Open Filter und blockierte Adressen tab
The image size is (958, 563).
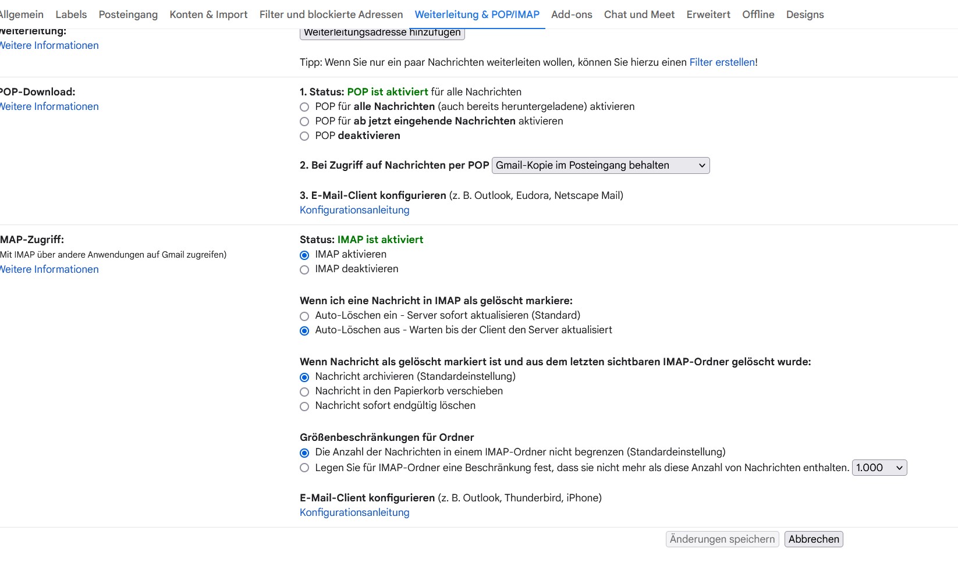pyautogui.click(x=331, y=15)
